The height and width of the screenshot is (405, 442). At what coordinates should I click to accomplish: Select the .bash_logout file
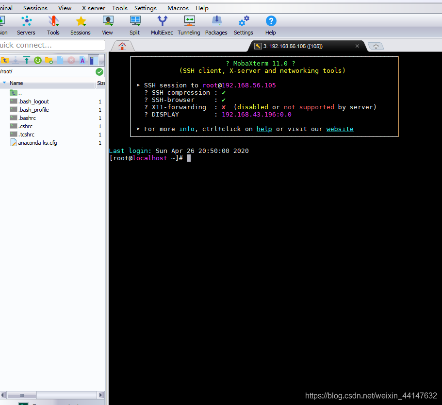[52, 101]
